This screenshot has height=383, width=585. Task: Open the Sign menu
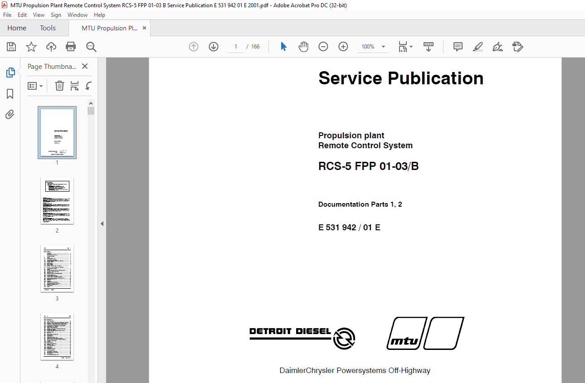point(56,15)
